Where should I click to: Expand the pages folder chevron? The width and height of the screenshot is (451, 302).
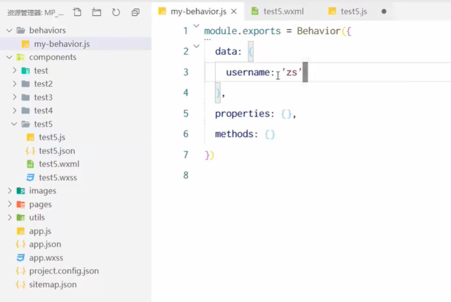coord(9,204)
